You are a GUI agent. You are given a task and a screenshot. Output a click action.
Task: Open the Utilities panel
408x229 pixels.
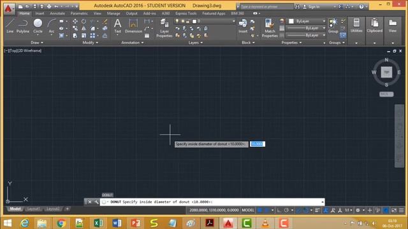coord(356,25)
